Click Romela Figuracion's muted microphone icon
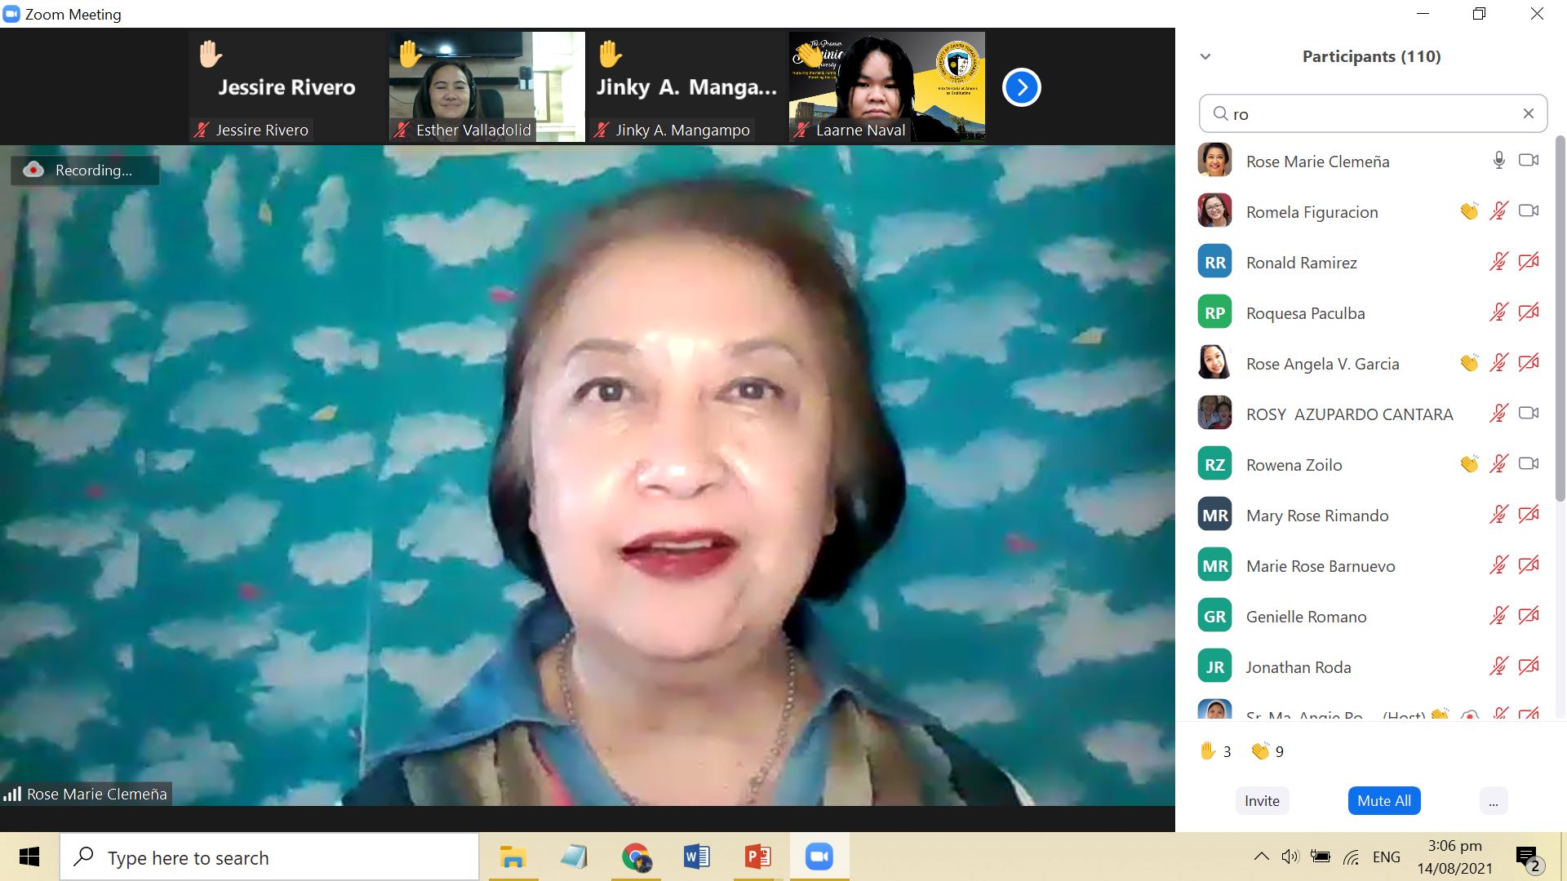Viewport: 1567px width, 881px height. (x=1498, y=211)
